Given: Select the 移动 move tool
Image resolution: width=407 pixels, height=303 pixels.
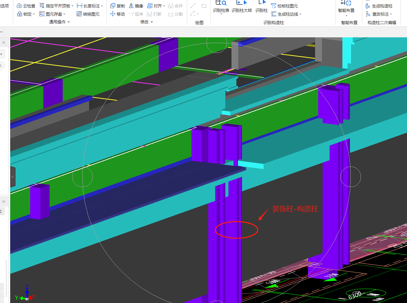Looking at the screenshot, I should point(117,14).
